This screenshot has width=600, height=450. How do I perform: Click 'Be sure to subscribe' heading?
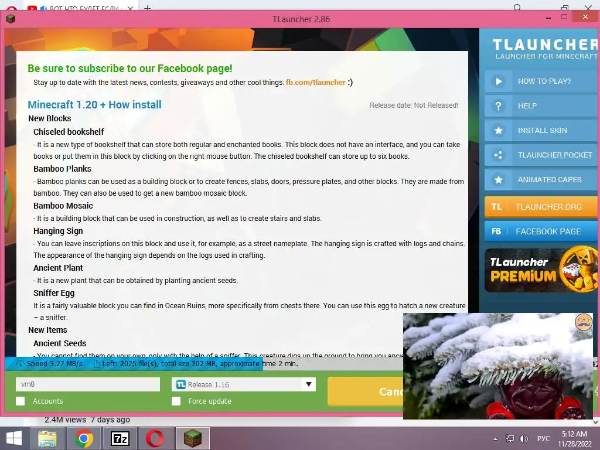[x=129, y=68]
